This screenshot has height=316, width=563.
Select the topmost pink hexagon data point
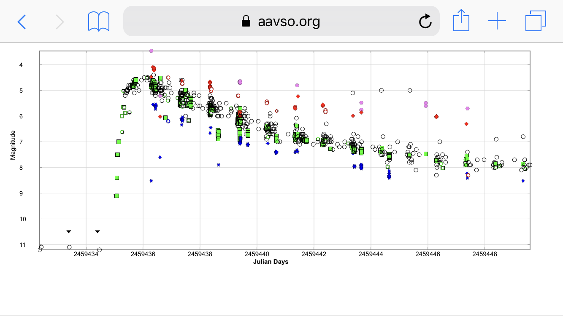(151, 51)
